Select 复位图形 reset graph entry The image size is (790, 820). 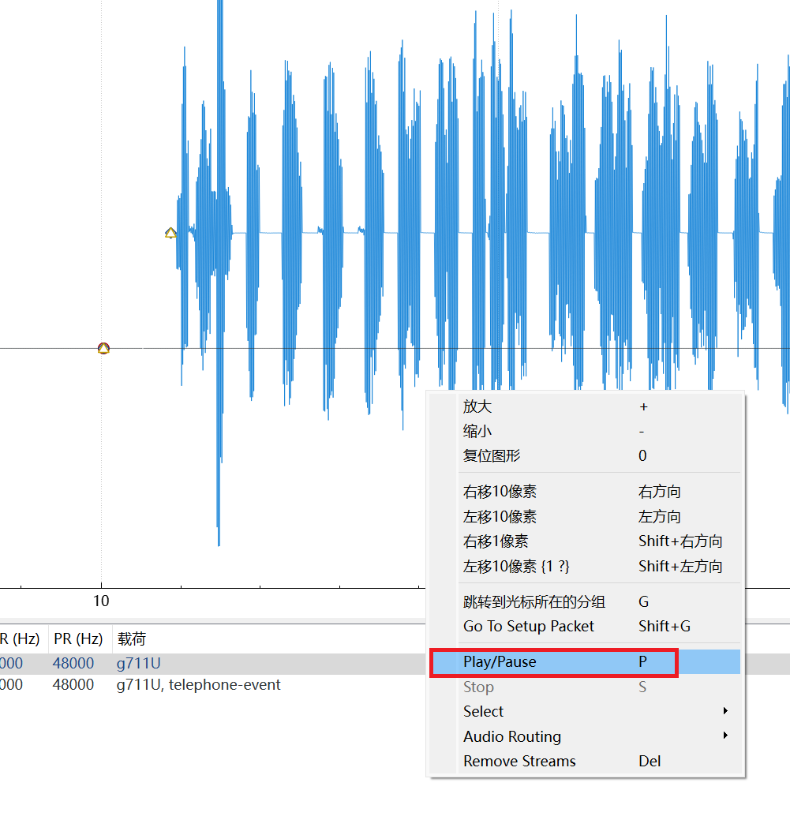(586, 455)
